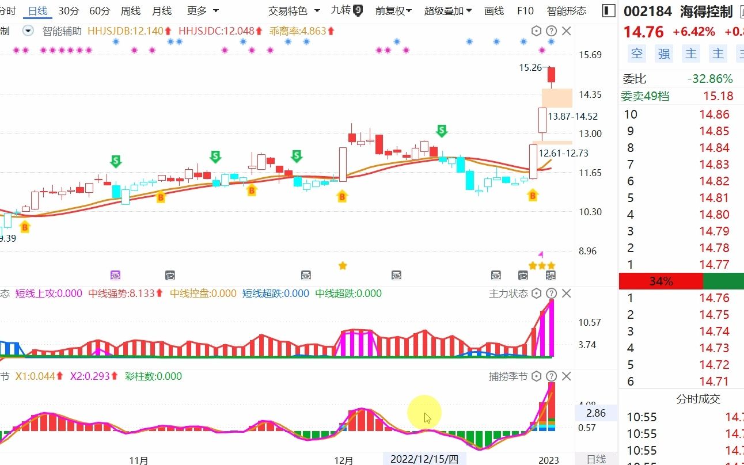The width and height of the screenshot is (744, 465).
Task: Click the 短线上攻:0.000 indicator value
Action: [x=48, y=294]
